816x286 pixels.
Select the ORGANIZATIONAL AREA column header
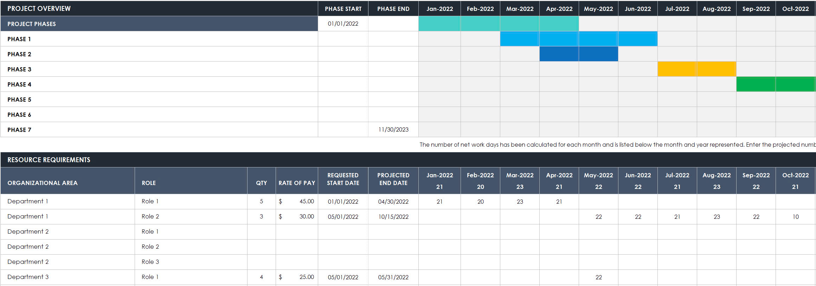tap(43, 183)
